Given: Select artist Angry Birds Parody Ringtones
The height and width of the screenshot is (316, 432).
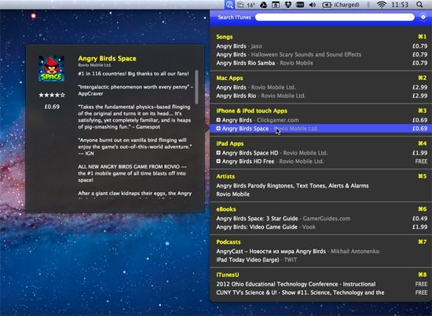Looking at the screenshot, I should (x=321, y=186).
